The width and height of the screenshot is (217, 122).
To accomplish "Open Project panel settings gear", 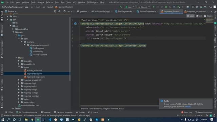I will click(x=64, y=11).
